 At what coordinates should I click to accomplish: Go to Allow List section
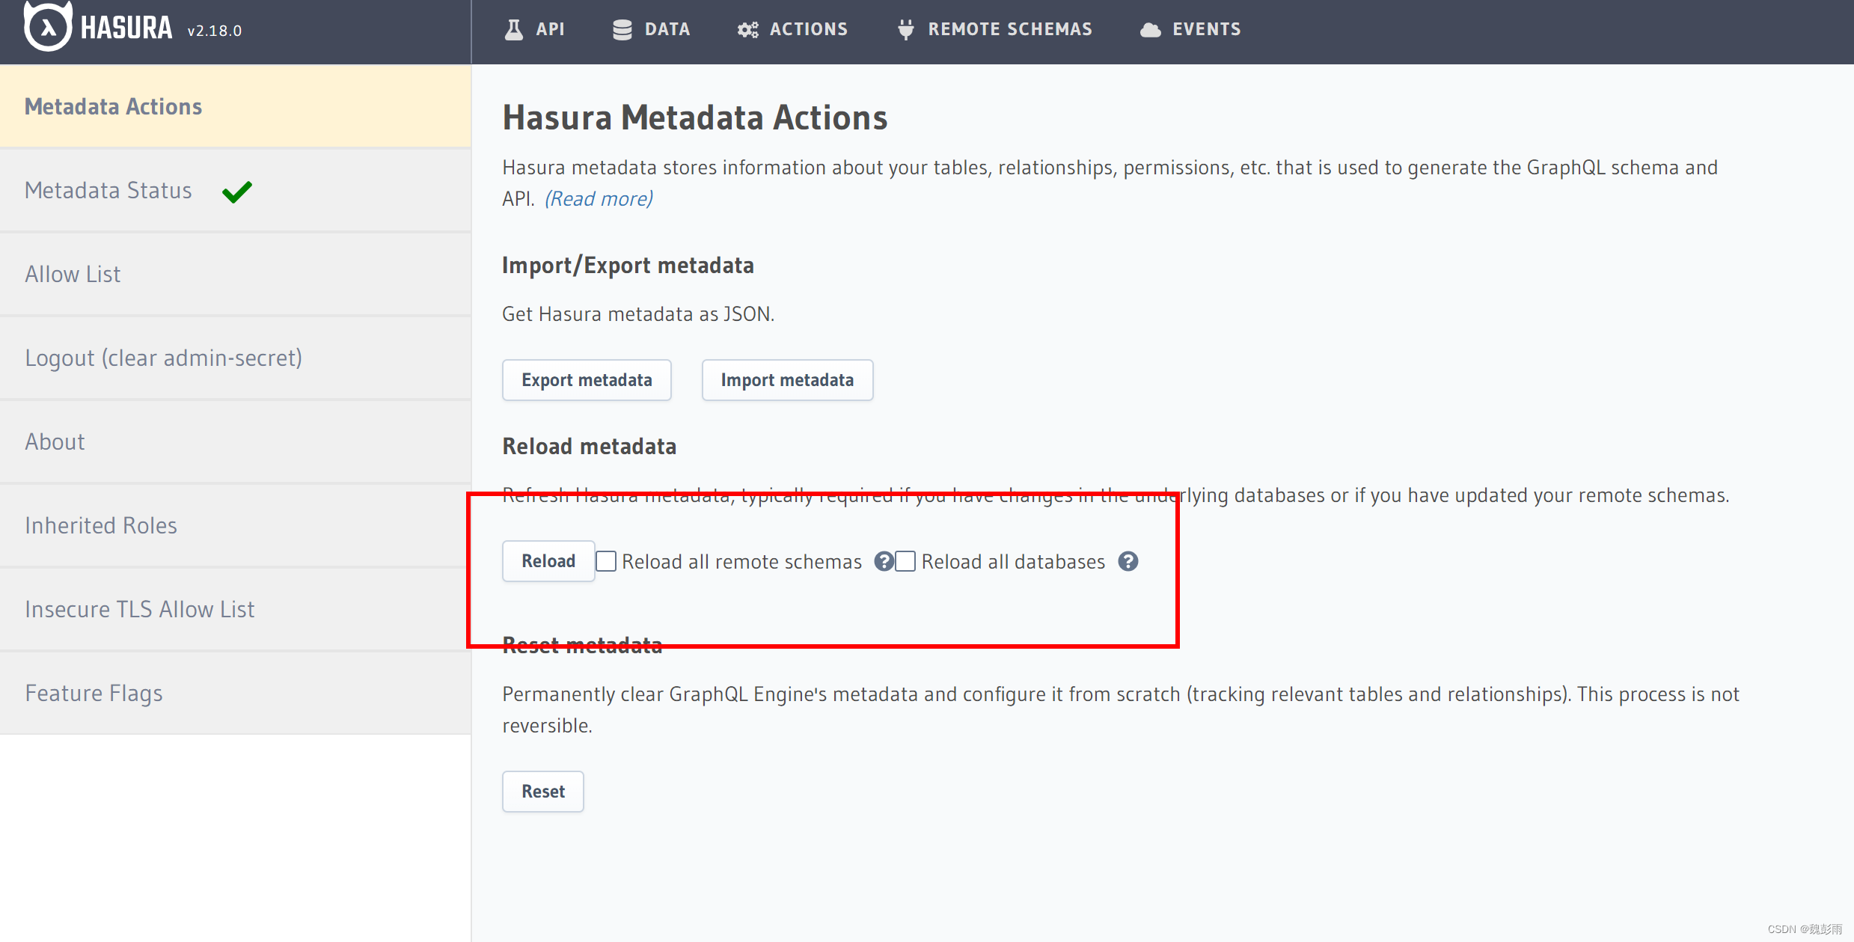[x=73, y=275]
